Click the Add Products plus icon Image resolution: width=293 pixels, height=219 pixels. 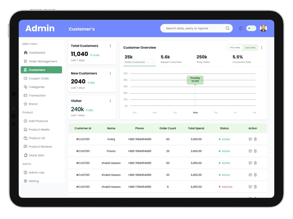click(25, 121)
